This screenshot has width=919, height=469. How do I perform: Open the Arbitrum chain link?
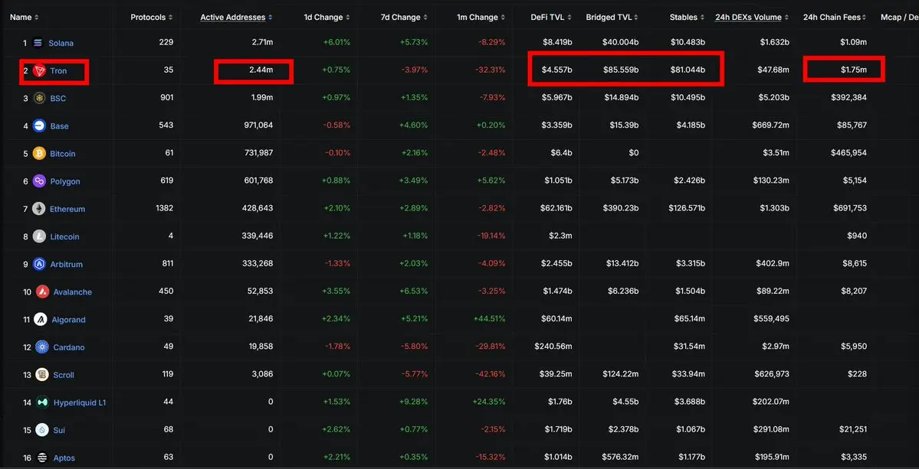(66, 264)
